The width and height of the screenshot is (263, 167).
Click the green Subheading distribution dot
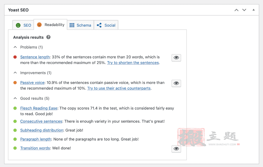coord(15,130)
